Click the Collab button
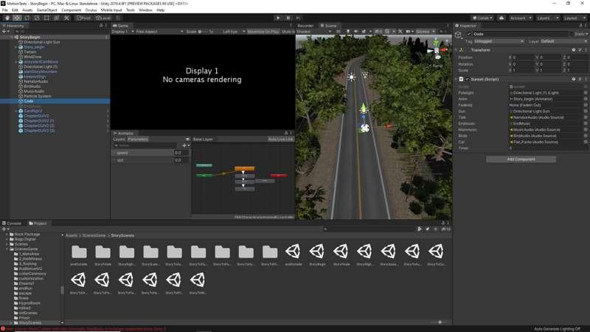This screenshot has width=590, height=332. tap(482, 18)
